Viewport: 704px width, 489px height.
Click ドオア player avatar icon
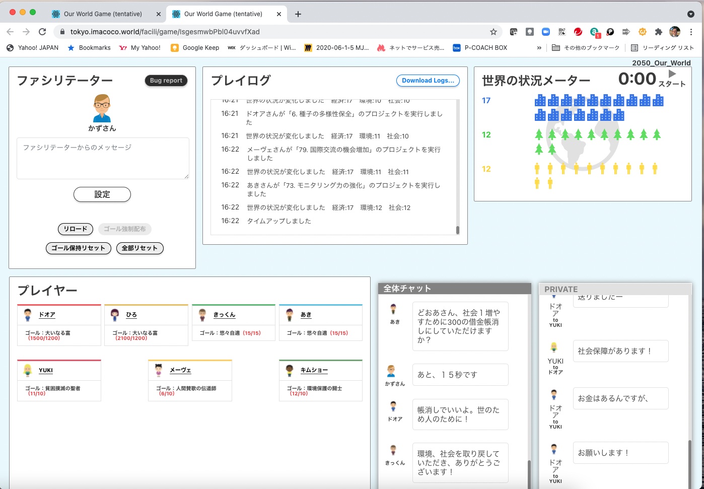pos(28,315)
